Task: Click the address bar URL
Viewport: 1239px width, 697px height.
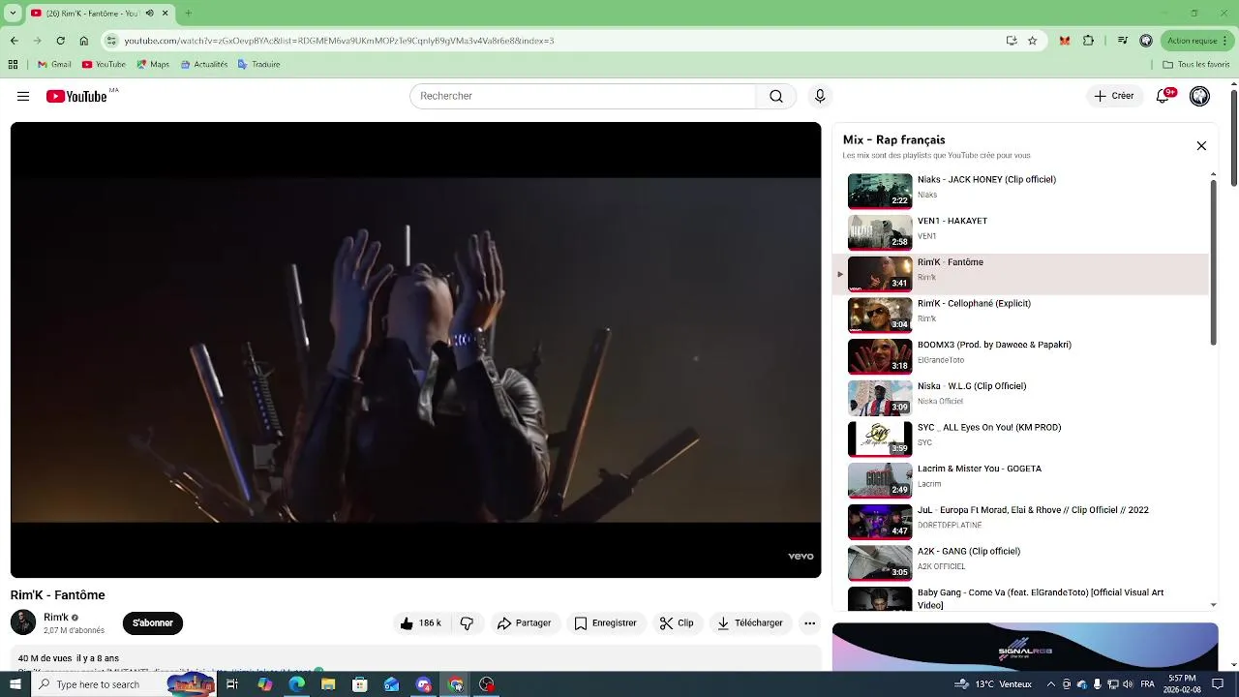Action: 339,41
